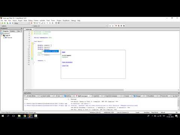Open the main() function dropdown
180x135 pixels.
click(70, 26)
